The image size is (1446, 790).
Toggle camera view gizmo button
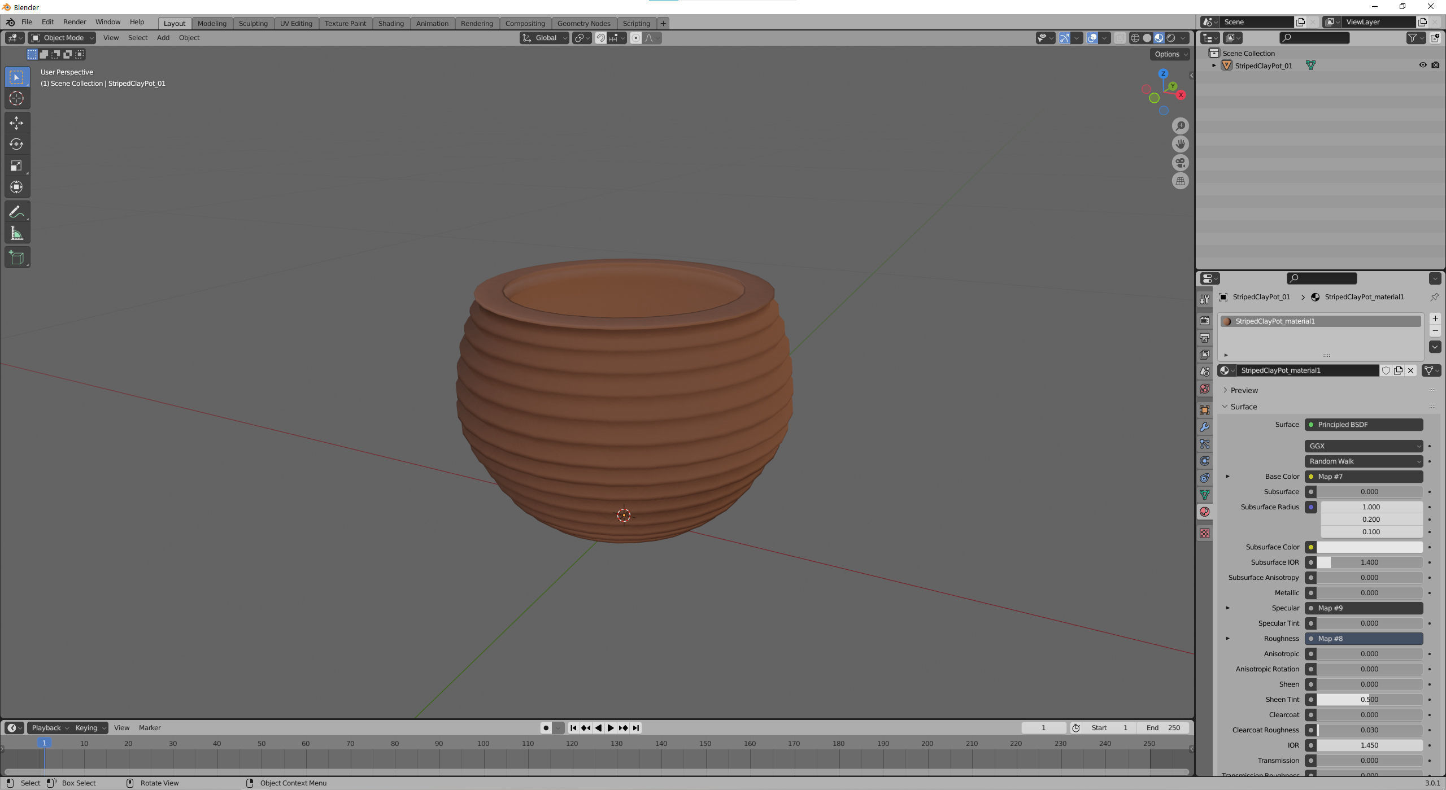tap(1180, 163)
